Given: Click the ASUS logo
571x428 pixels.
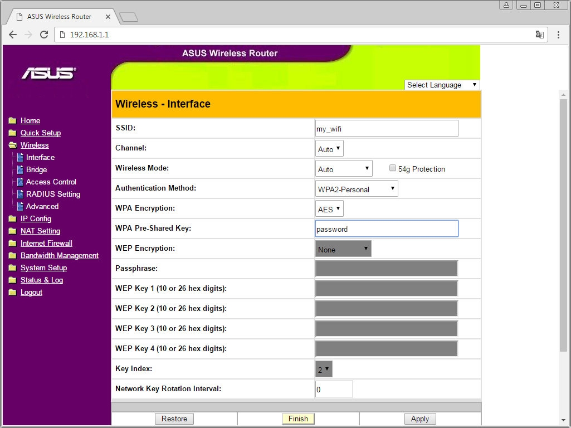Looking at the screenshot, I should [x=49, y=73].
